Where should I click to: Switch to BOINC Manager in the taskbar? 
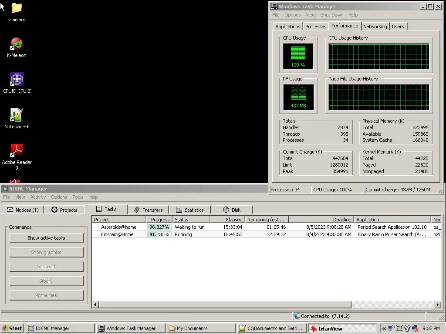coord(60,328)
